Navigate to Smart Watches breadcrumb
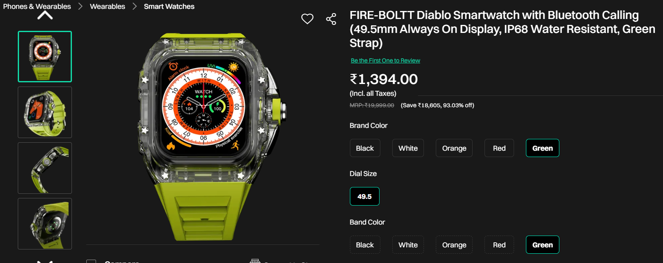The image size is (663, 263). pos(169,6)
